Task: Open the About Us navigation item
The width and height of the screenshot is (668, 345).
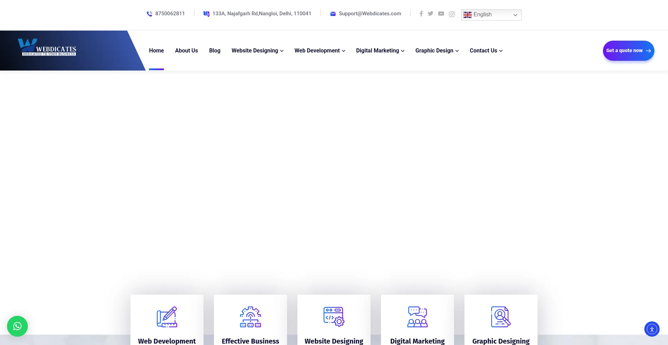Action: pyautogui.click(x=186, y=50)
